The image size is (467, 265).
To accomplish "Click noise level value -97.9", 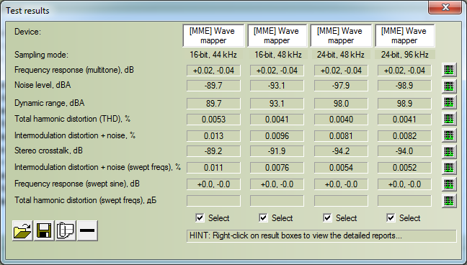I will pyautogui.click(x=341, y=86).
